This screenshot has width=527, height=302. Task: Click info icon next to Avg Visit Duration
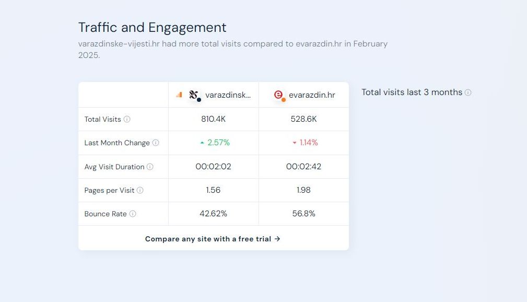(150, 167)
